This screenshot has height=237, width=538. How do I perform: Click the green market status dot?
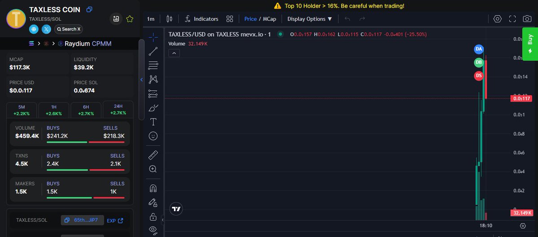281,34
